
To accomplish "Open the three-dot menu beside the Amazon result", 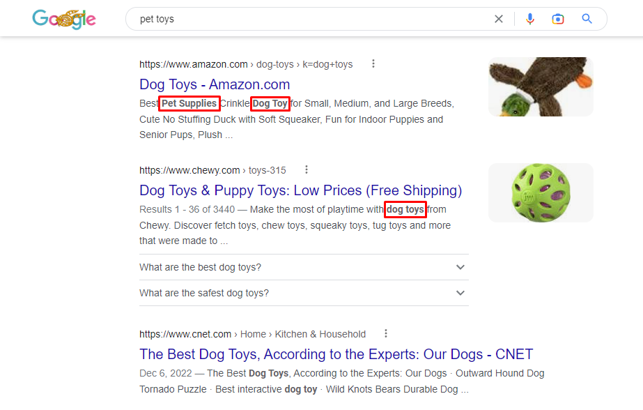I will coord(373,63).
